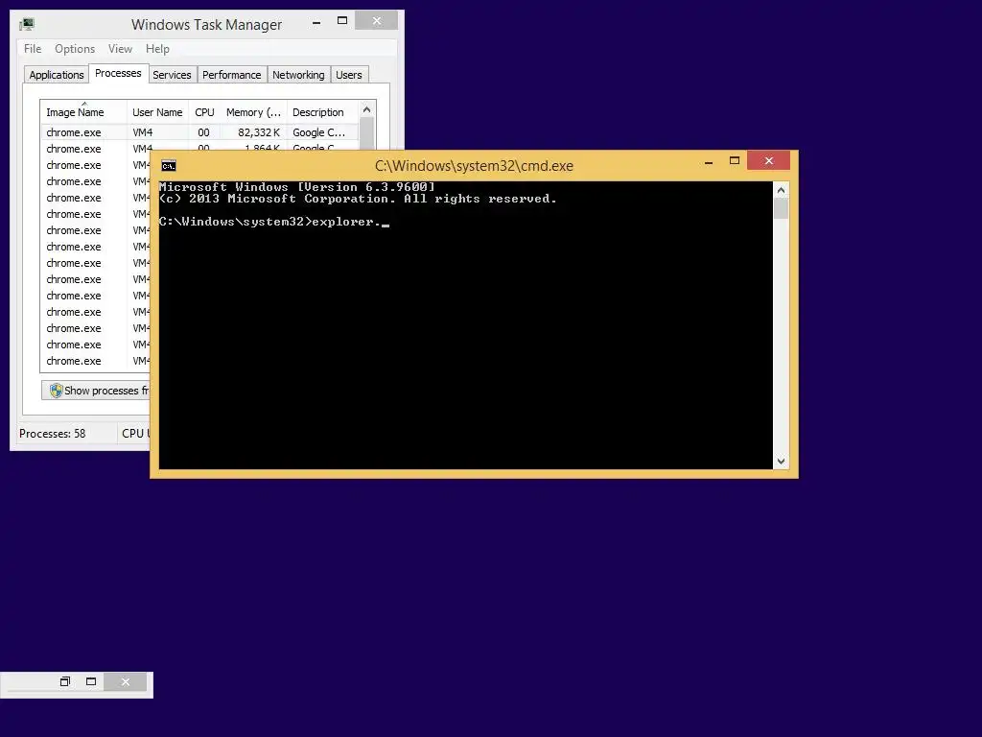
Task: Open the File menu in Task Manager
Action: (x=33, y=49)
